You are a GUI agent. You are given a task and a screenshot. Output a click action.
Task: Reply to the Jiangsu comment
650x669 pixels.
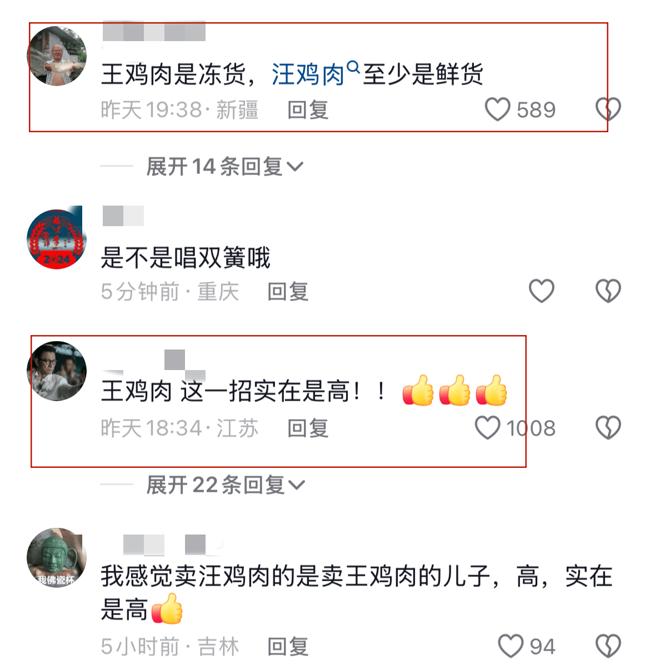[x=308, y=428]
